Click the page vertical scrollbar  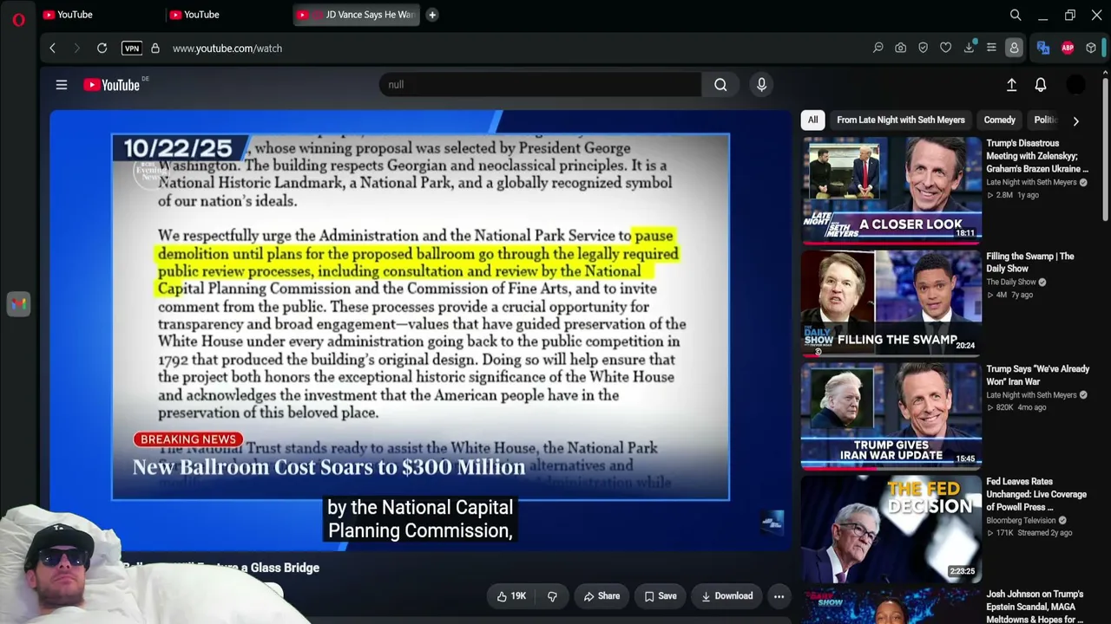[1105, 147]
